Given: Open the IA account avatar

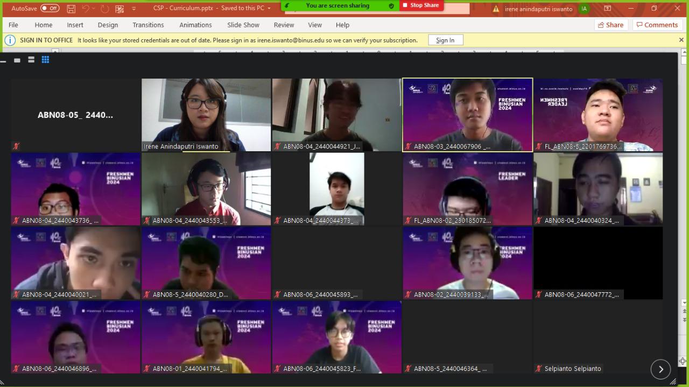Looking at the screenshot, I should 584,9.
